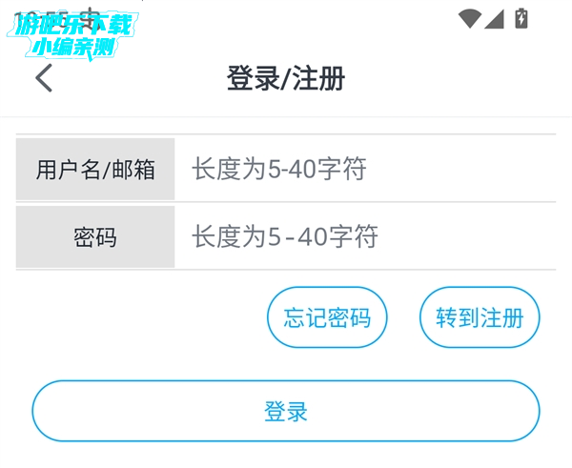
Task: Click the cellular signal icon
Action: [494, 18]
